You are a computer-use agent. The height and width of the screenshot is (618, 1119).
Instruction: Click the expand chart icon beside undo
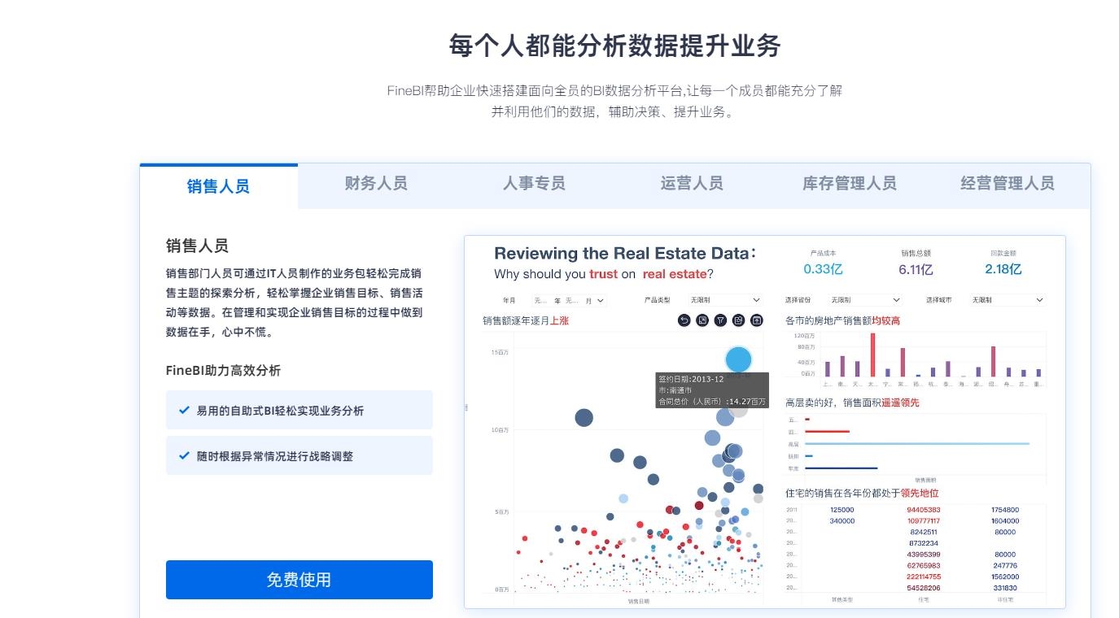(702, 321)
